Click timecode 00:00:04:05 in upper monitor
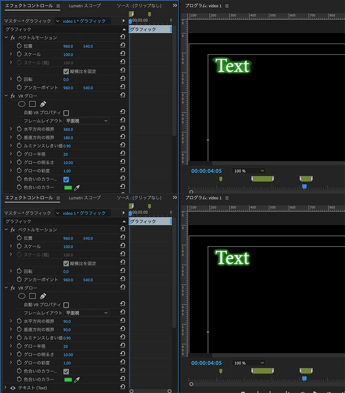This screenshot has height=393, width=345. coord(206,171)
